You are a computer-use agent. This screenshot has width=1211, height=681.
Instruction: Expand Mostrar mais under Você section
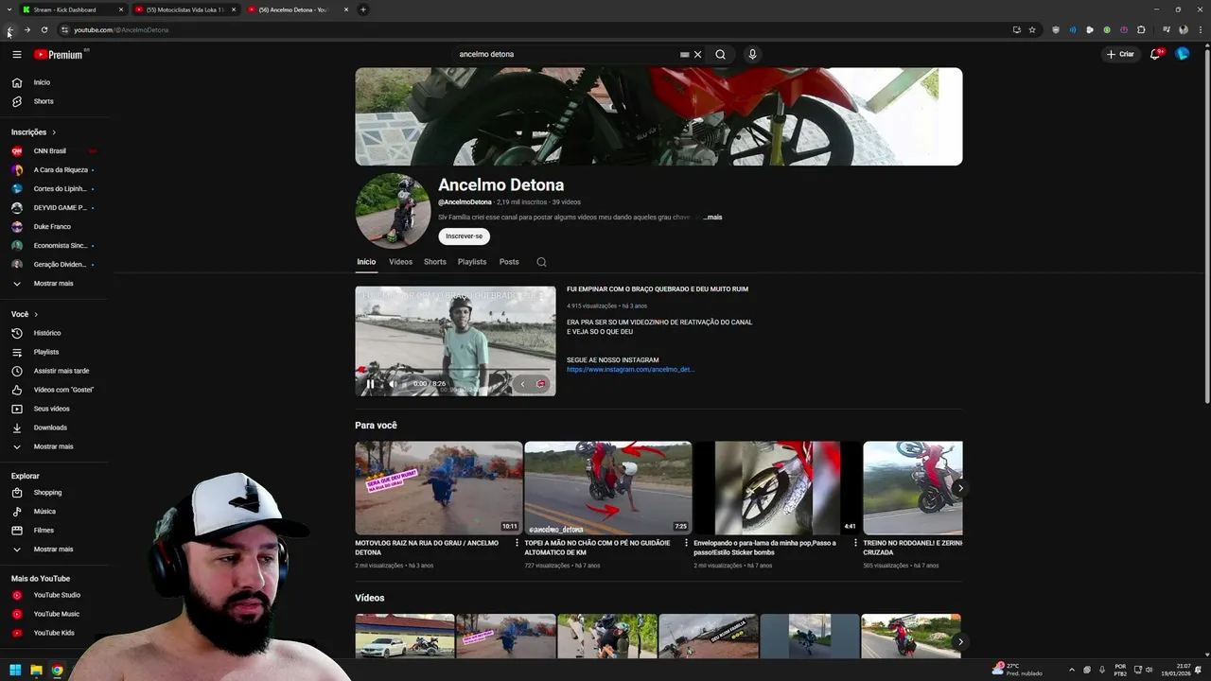(x=54, y=446)
